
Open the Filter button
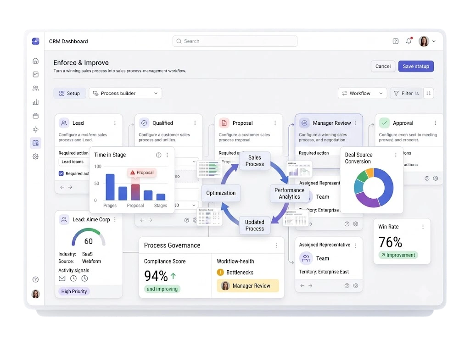pos(406,94)
